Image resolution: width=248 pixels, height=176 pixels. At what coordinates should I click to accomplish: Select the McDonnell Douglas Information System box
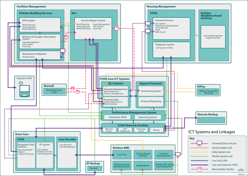pos(40,41)
